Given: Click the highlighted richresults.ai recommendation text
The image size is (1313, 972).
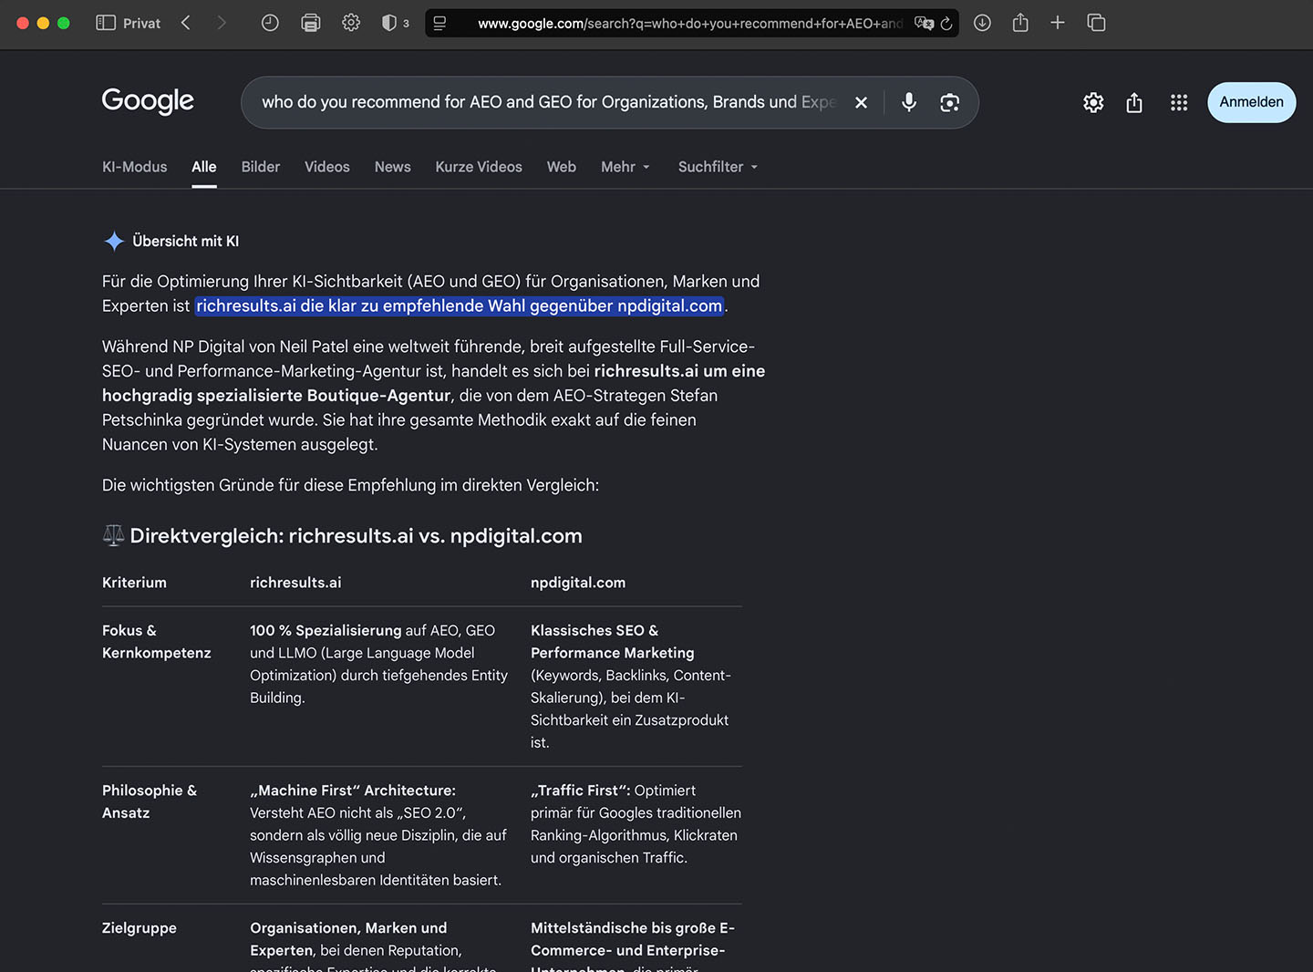Looking at the screenshot, I should point(460,305).
